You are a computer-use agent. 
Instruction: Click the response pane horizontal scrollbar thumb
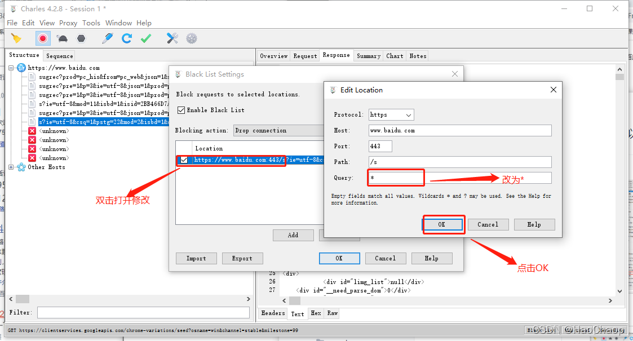pyautogui.click(x=295, y=300)
